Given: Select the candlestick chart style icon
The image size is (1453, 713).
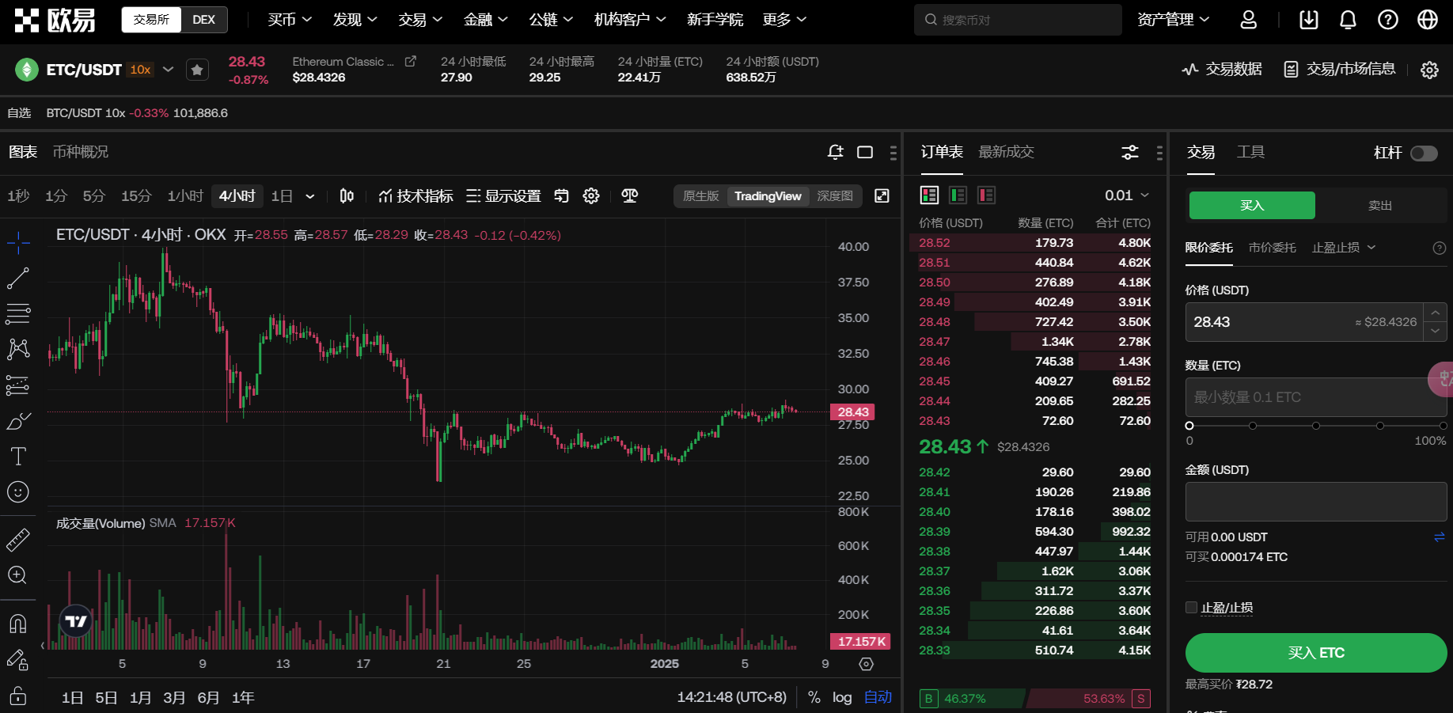Looking at the screenshot, I should tap(347, 196).
